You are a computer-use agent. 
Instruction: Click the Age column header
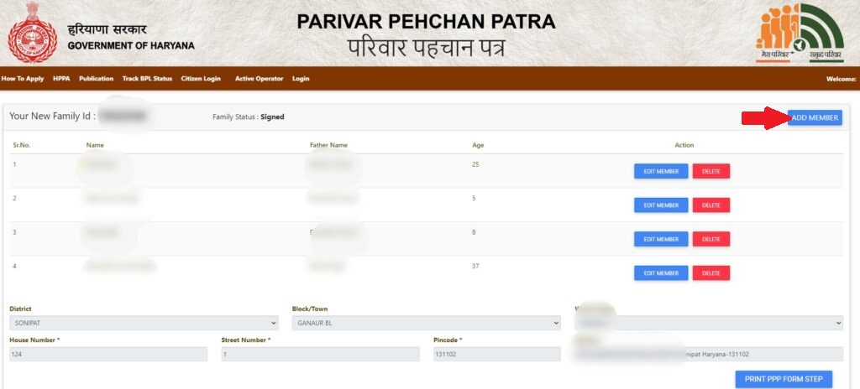tap(478, 145)
